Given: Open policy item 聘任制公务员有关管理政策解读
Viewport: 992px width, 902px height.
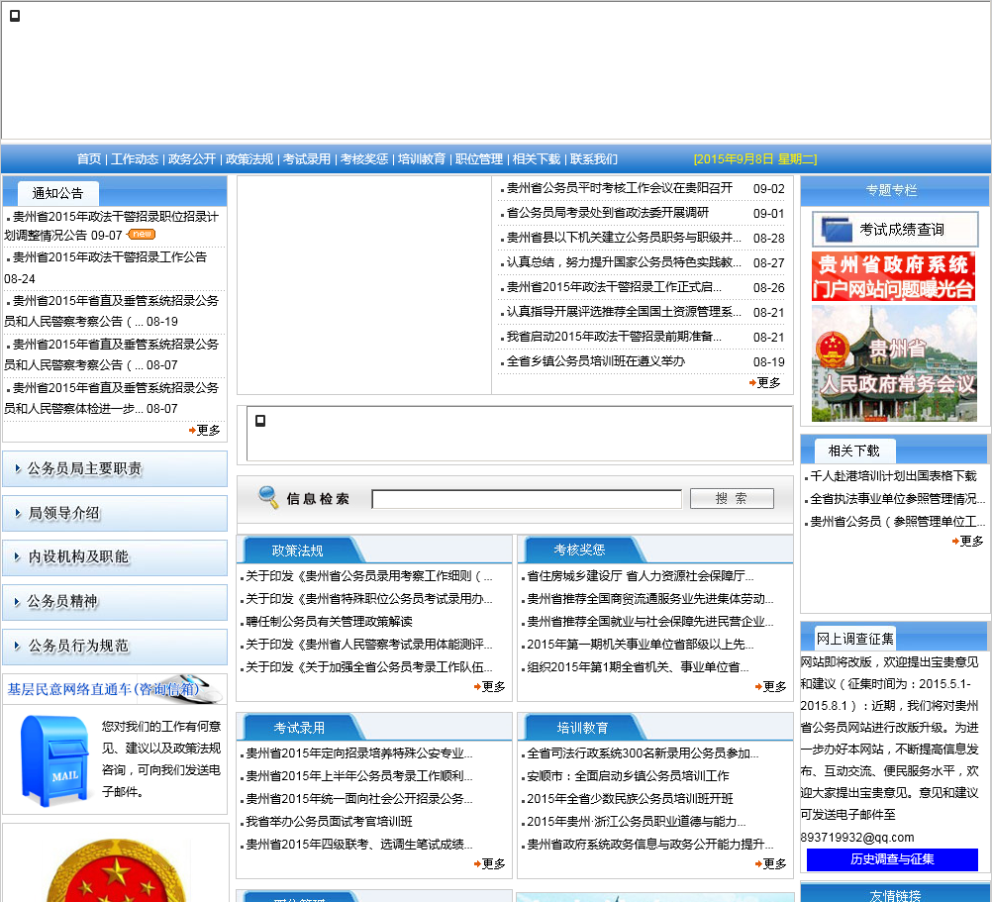Looking at the screenshot, I should 329,621.
